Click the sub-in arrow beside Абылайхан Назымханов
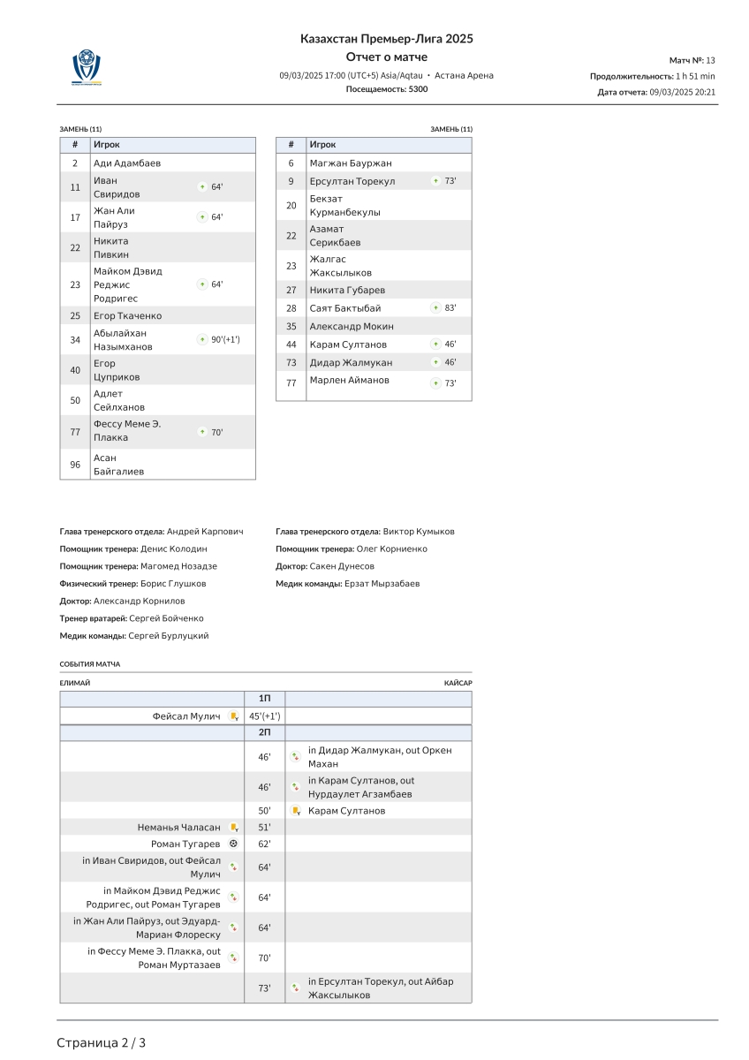This screenshot has height=1060, width=749. pos(201,339)
